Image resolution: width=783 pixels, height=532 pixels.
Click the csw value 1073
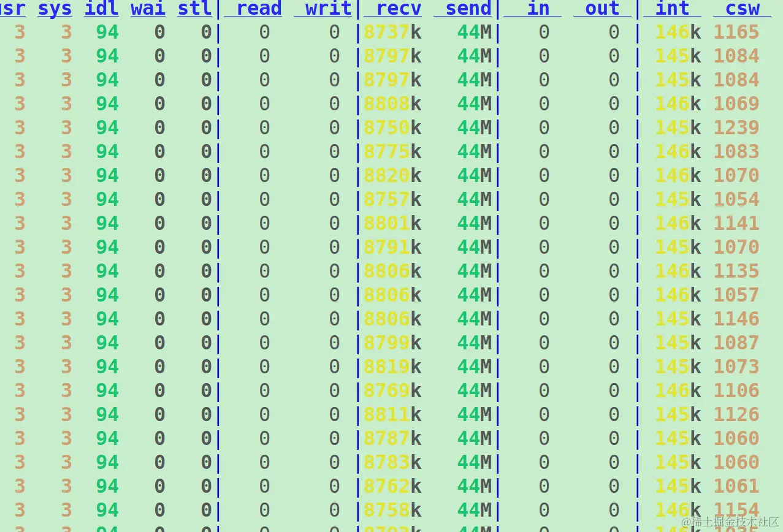click(736, 367)
